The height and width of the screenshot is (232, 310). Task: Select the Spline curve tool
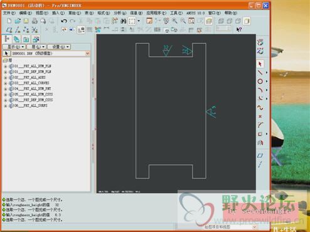(x=260, y=108)
